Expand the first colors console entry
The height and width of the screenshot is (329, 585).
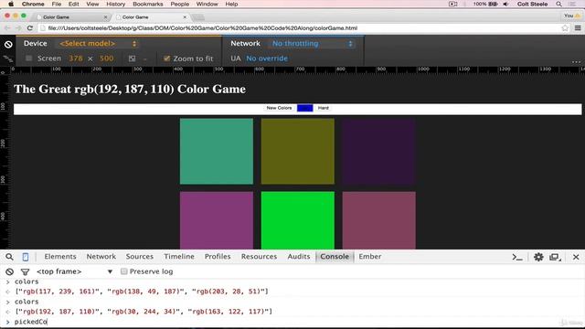tap(7, 281)
